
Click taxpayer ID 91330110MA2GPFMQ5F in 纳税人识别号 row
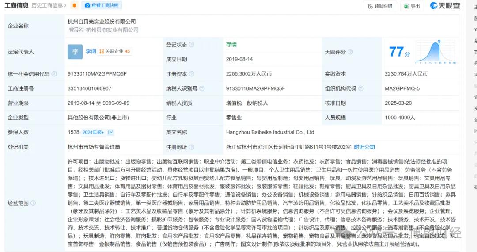256,88
